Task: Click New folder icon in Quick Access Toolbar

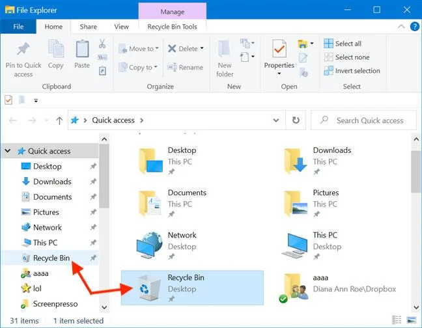Action: click(x=21, y=100)
